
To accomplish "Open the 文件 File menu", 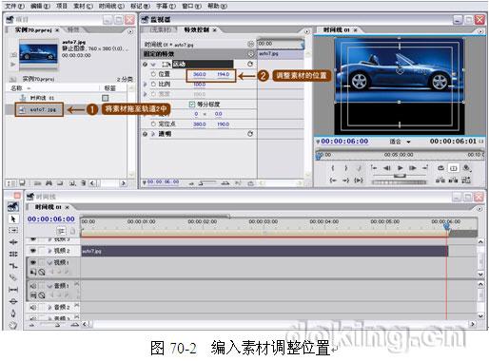I will [x=15, y=6].
